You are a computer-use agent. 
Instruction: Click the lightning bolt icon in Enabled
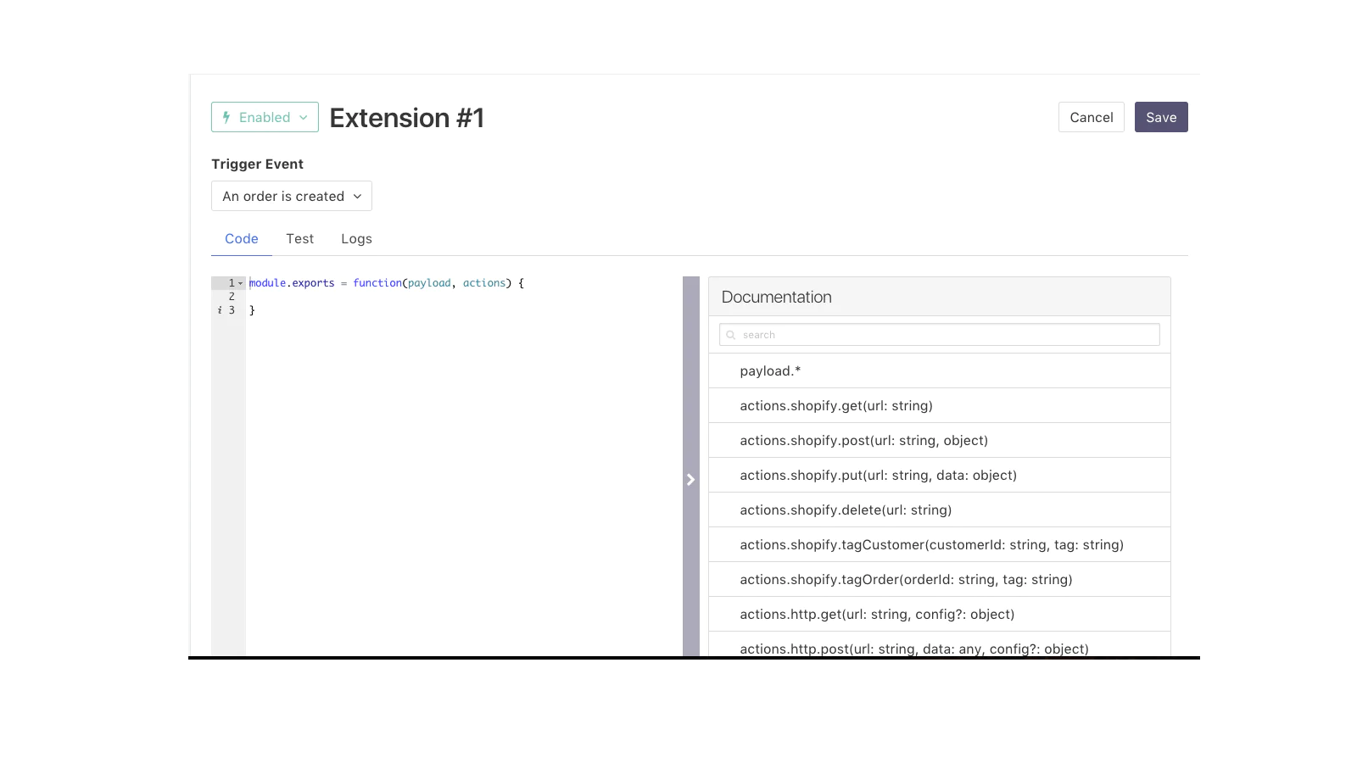(226, 117)
